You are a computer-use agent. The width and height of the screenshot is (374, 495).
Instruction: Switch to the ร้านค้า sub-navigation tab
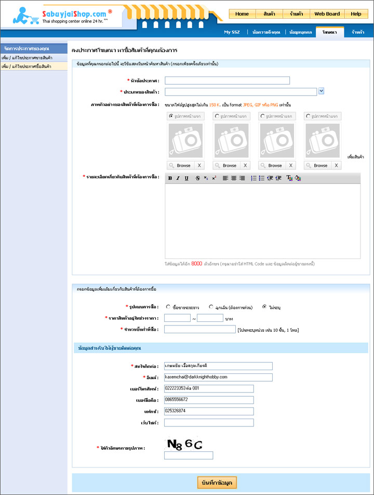coord(358,32)
